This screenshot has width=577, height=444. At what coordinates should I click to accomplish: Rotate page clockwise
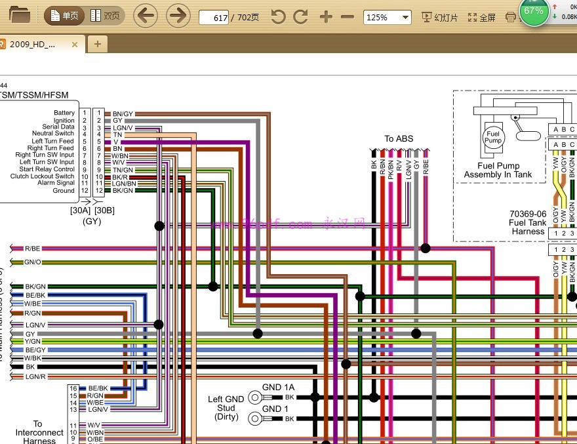pos(301,17)
